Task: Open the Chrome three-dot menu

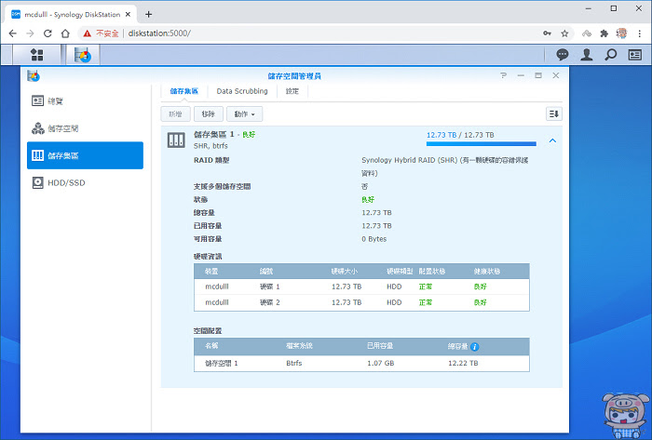Action: point(640,33)
